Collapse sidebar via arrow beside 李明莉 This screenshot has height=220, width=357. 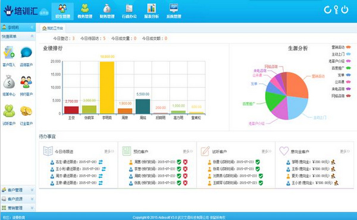pyautogui.click(x=32, y=27)
